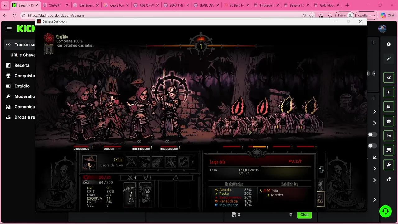This screenshot has width=398, height=224.
Task: Click the green Chat button
Action: [x=304, y=215]
